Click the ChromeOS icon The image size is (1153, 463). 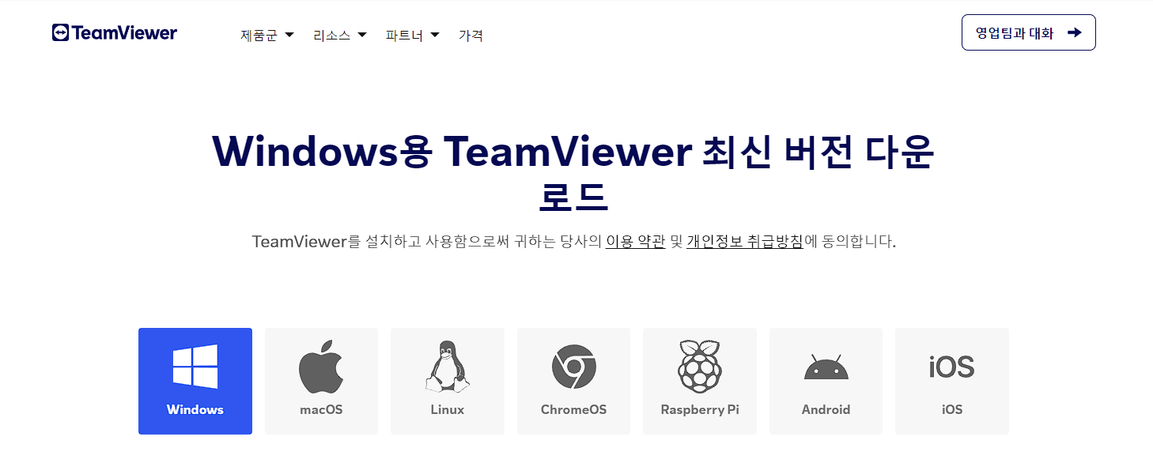573,365
